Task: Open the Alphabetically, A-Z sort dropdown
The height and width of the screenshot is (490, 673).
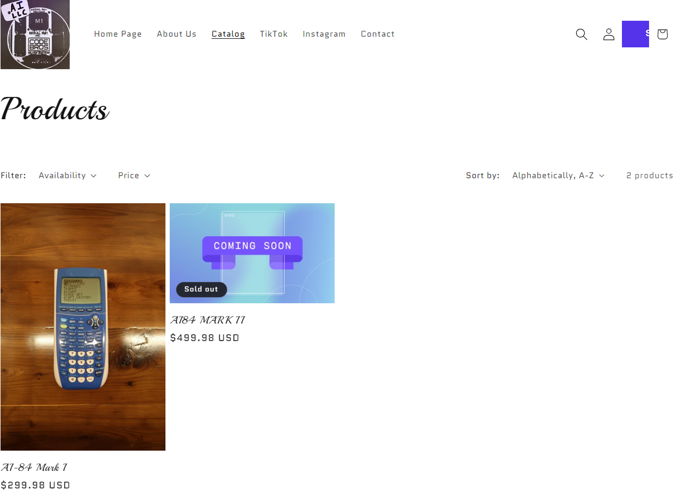Action: tap(558, 176)
